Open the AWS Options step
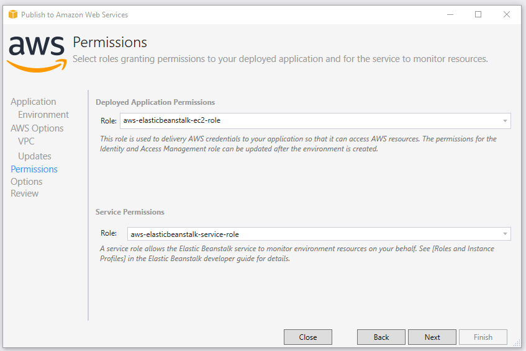Screen dimensions: 526x351 tap(37, 128)
